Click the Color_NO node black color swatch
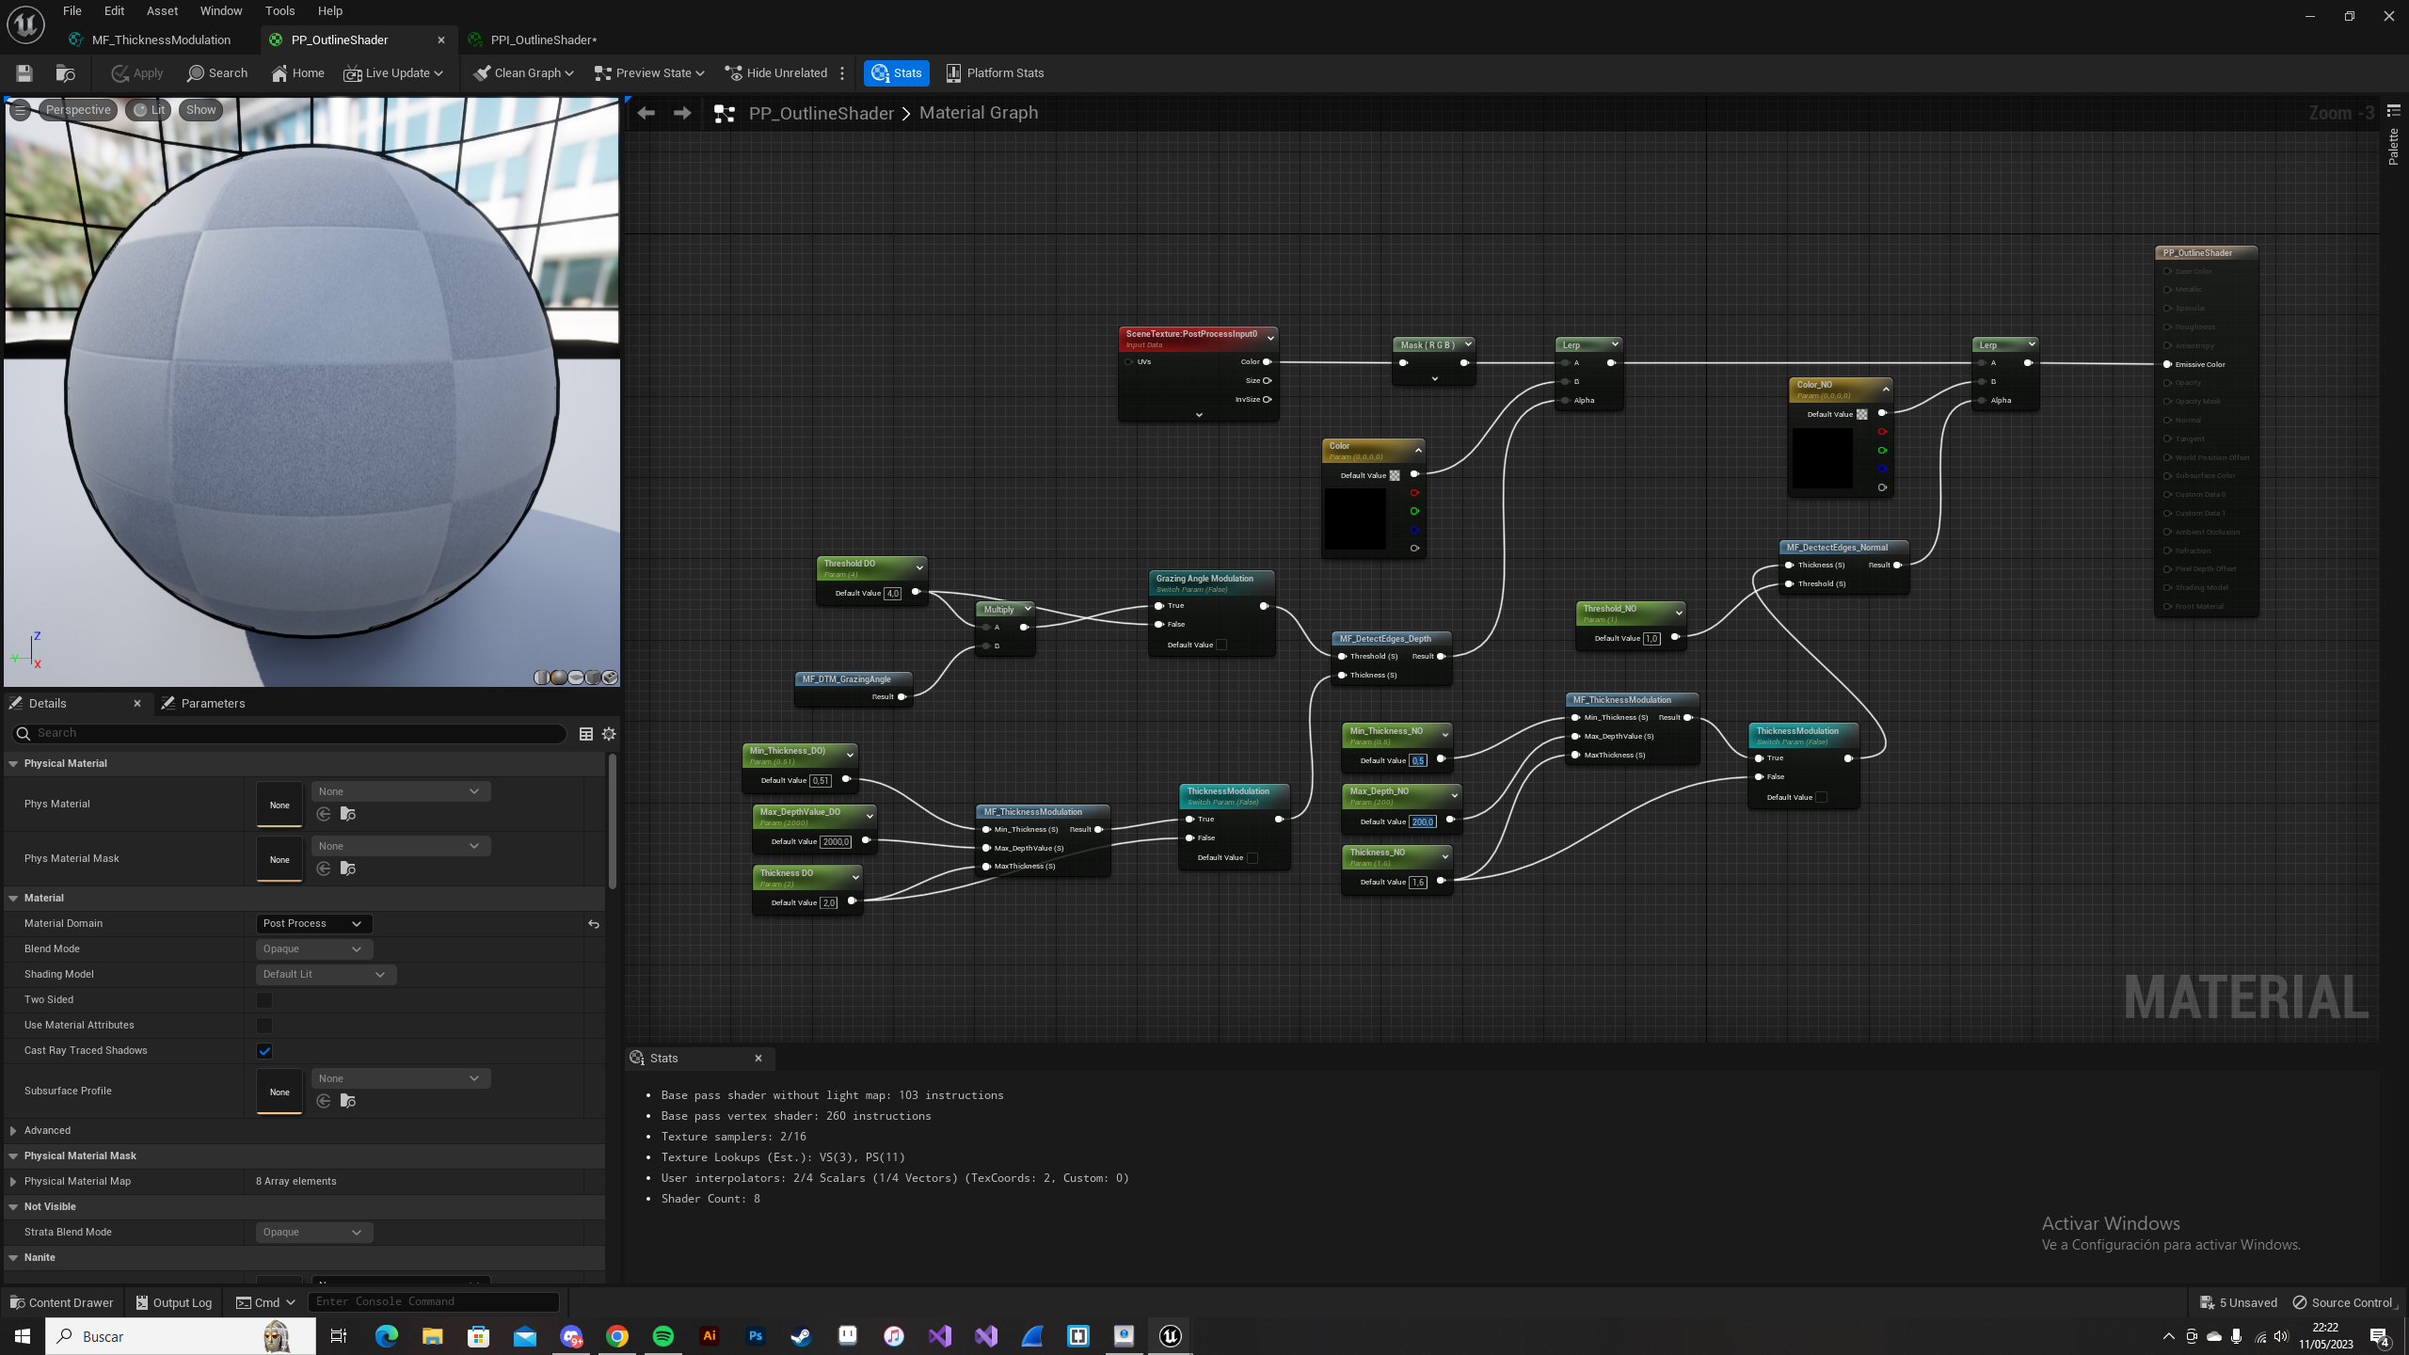Viewport: 2409px width, 1355px height. pyautogui.click(x=1822, y=458)
